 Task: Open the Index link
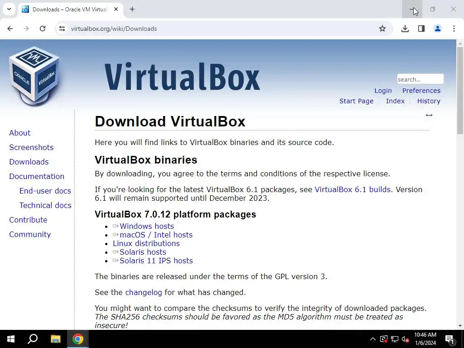tap(395, 101)
